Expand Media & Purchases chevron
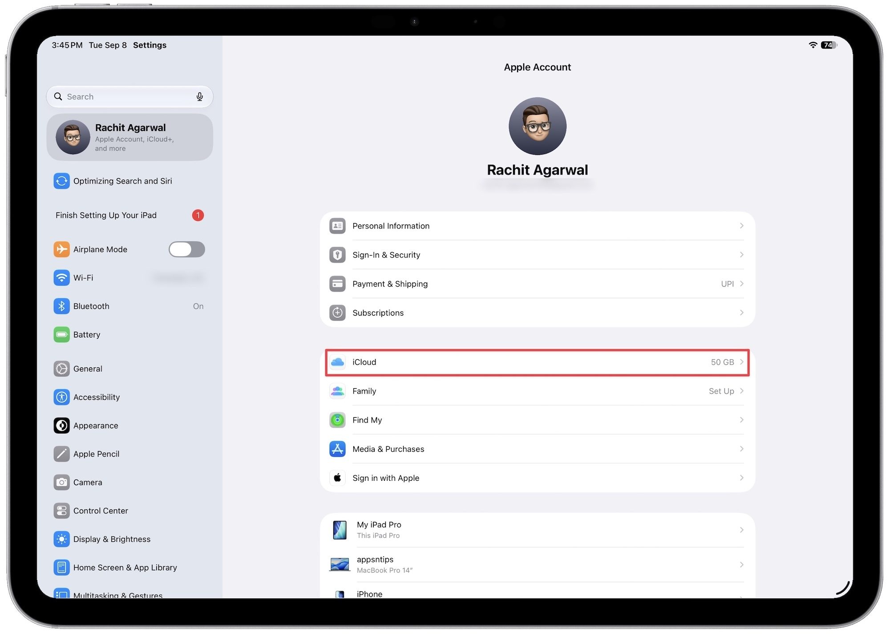 [x=741, y=449]
